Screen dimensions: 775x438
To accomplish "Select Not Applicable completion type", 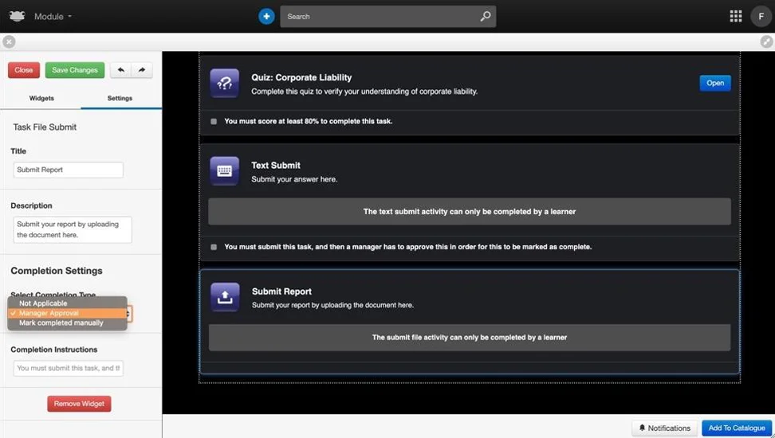I will (43, 303).
